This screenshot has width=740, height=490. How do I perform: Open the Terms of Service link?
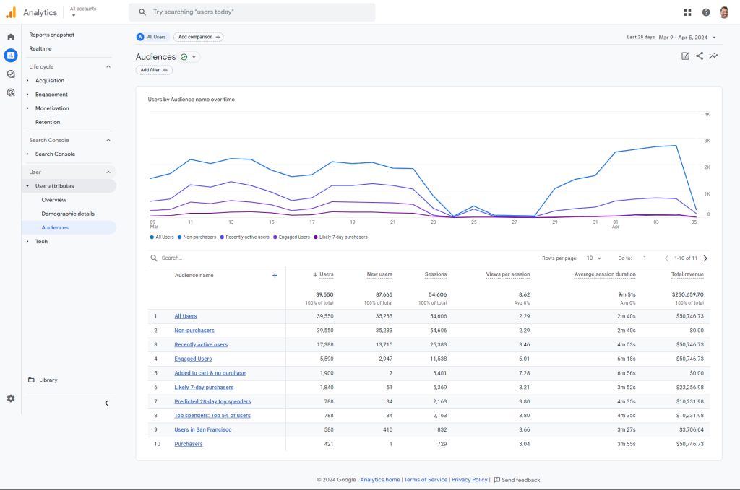coord(426,480)
